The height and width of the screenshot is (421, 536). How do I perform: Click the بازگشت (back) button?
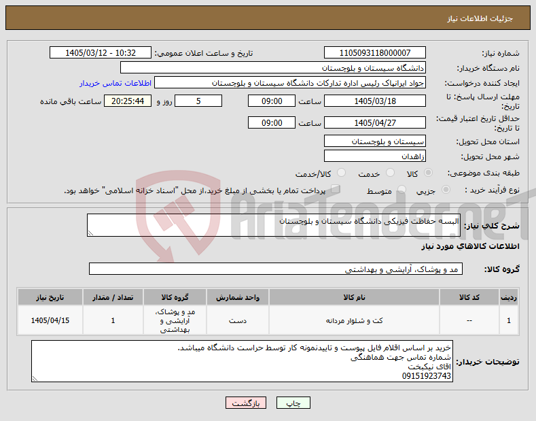246,403
